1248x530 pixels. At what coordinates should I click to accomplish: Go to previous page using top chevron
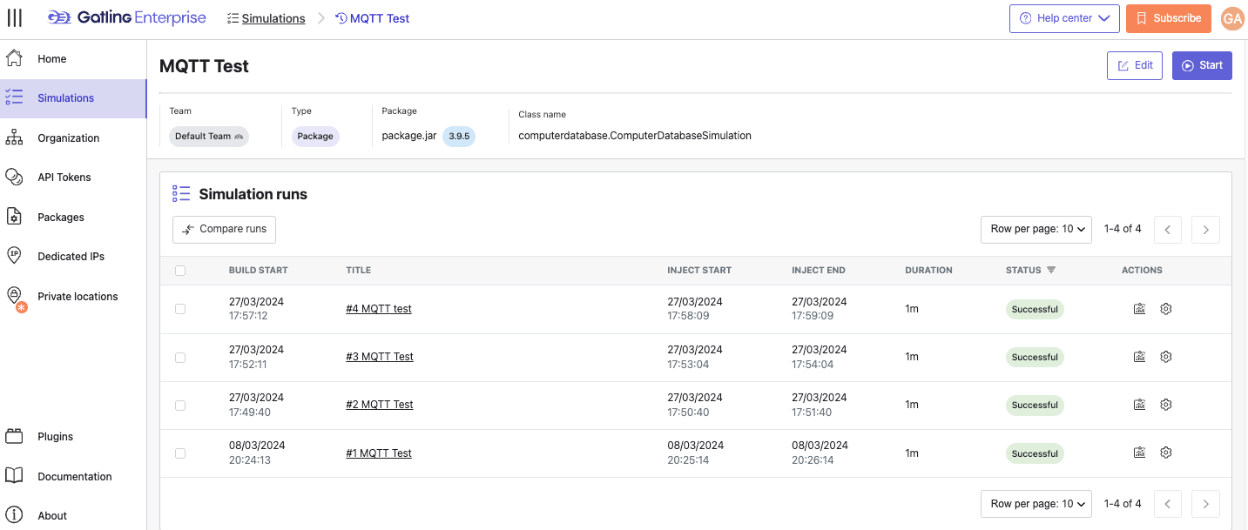(x=1168, y=230)
